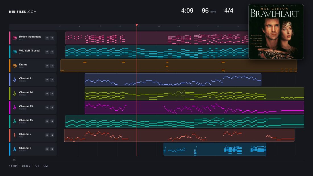Select the blue Channel 6 MIDI clip

[x=215, y=149]
